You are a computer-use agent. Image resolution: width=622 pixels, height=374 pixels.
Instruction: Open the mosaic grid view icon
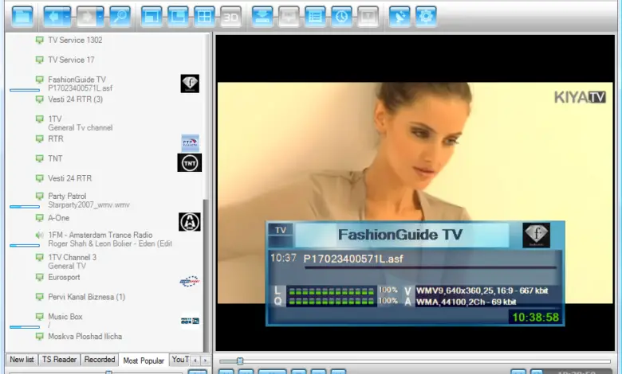tap(204, 17)
